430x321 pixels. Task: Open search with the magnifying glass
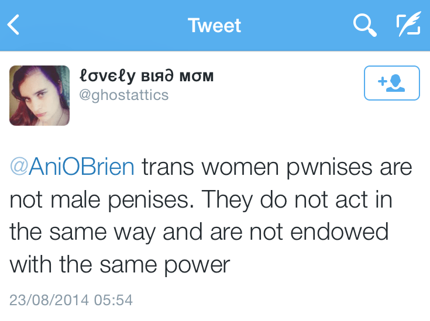click(x=365, y=25)
